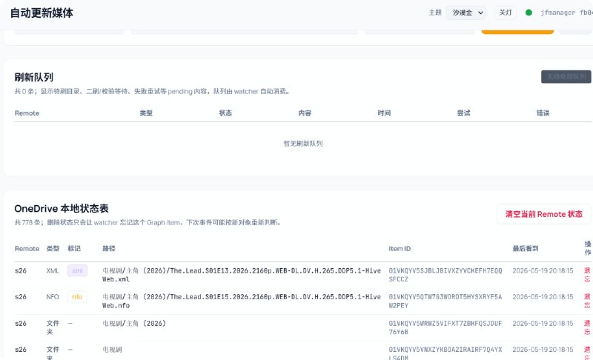The image size is (593, 360).
Task: Click Item ID starting 01VKQYV5WRWZ5
Action: [445, 327]
